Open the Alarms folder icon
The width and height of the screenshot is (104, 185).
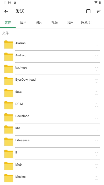(9, 45)
